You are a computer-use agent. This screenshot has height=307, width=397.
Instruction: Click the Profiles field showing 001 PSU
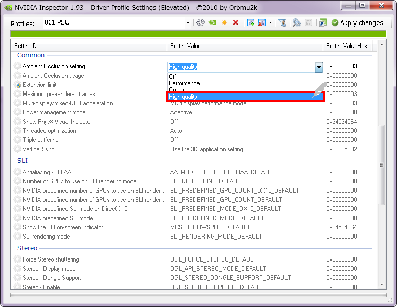(114, 23)
